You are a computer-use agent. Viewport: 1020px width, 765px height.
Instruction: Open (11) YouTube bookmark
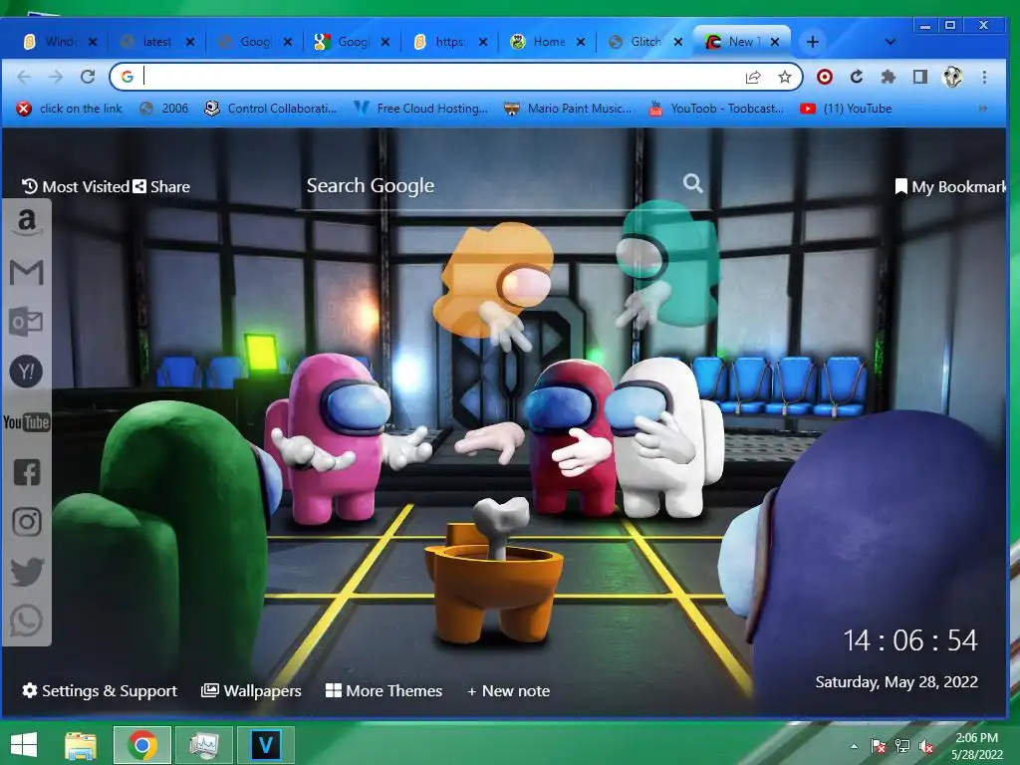point(846,109)
